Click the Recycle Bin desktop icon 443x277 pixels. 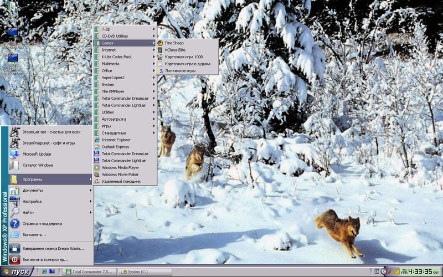[x=12, y=87]
